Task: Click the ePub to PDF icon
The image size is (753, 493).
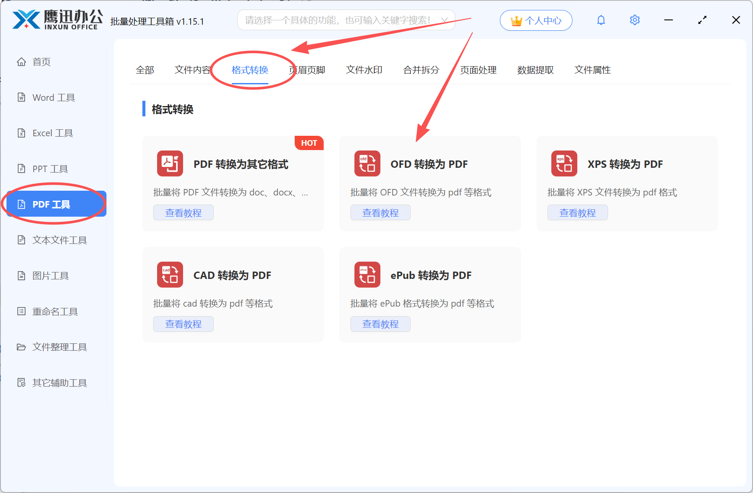Action: coord(367,275)
